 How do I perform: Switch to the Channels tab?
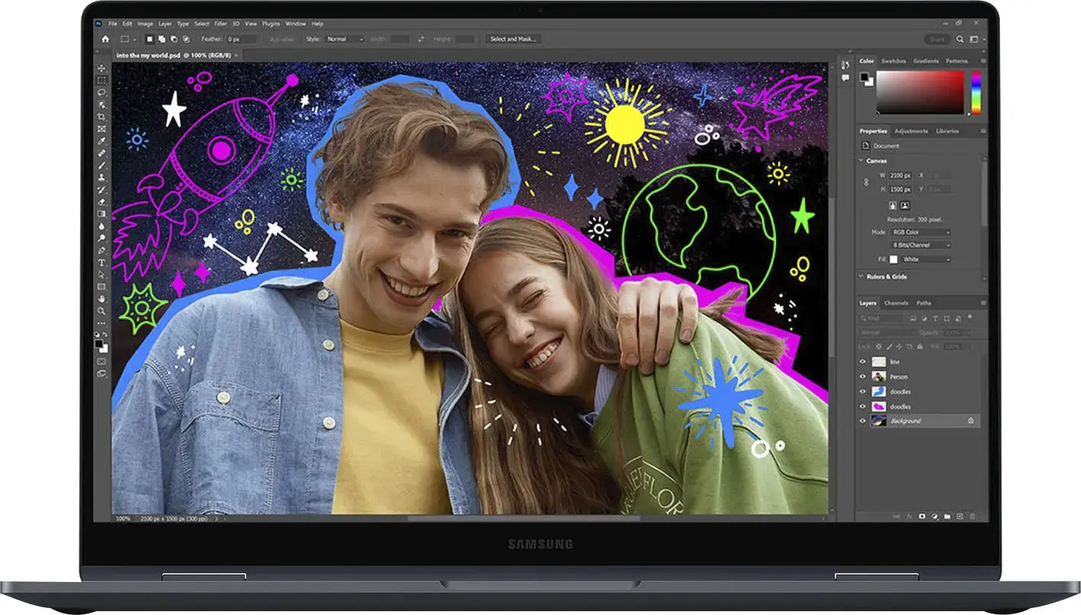pyautogui.click(x=896, y=303)
